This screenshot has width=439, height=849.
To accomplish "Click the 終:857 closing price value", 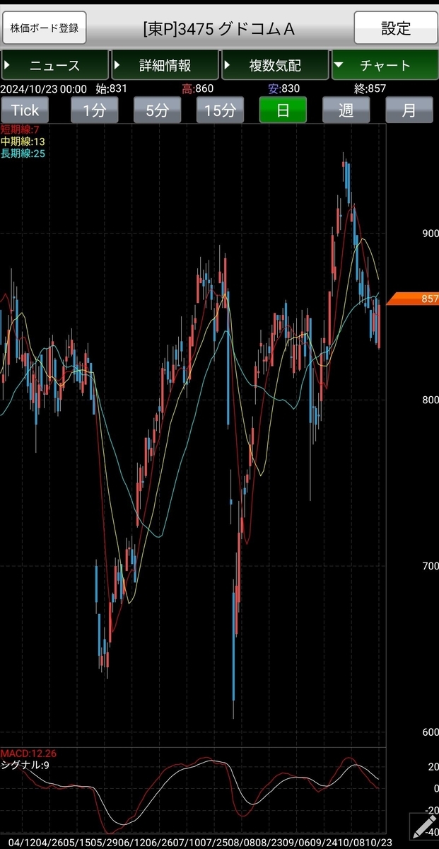I will point(370,88).
